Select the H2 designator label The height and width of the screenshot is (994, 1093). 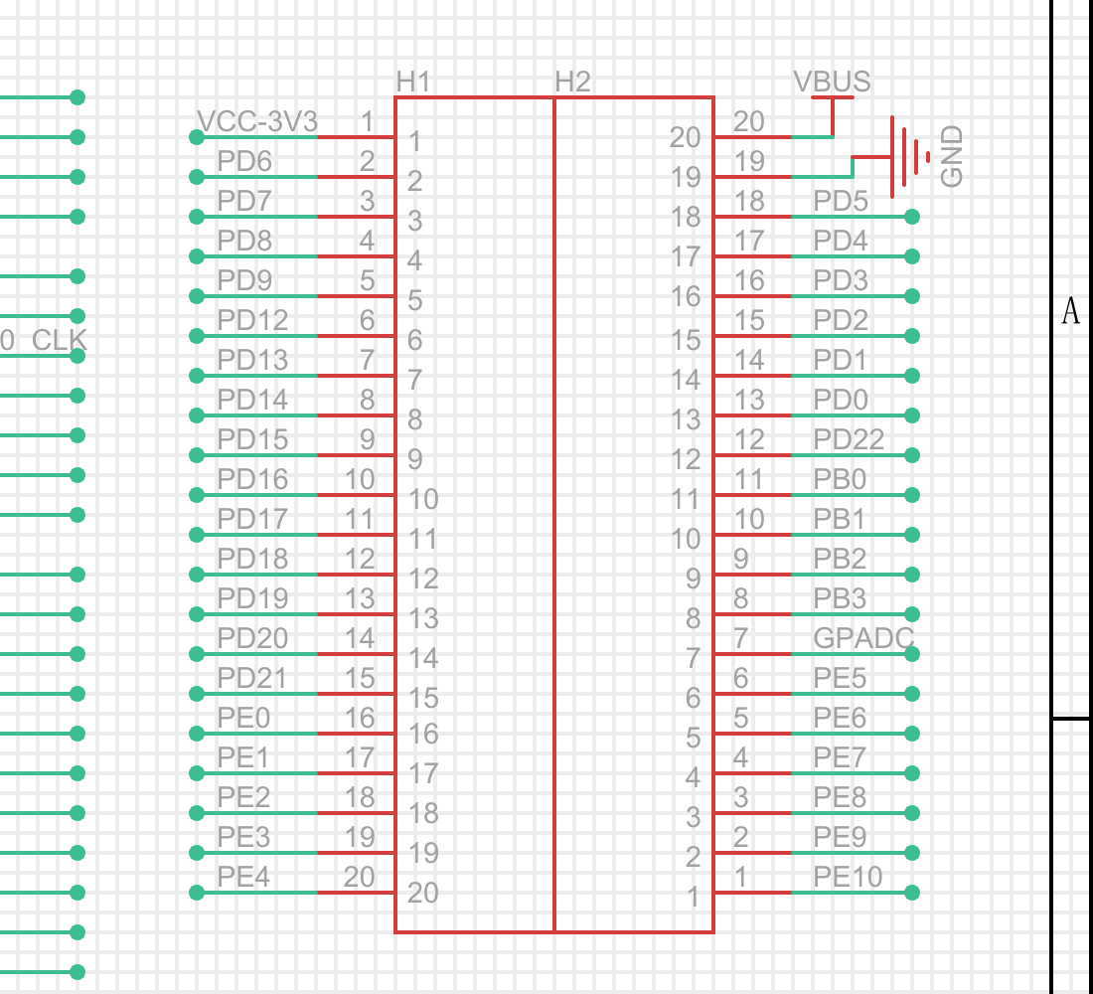tap(573, 82)
